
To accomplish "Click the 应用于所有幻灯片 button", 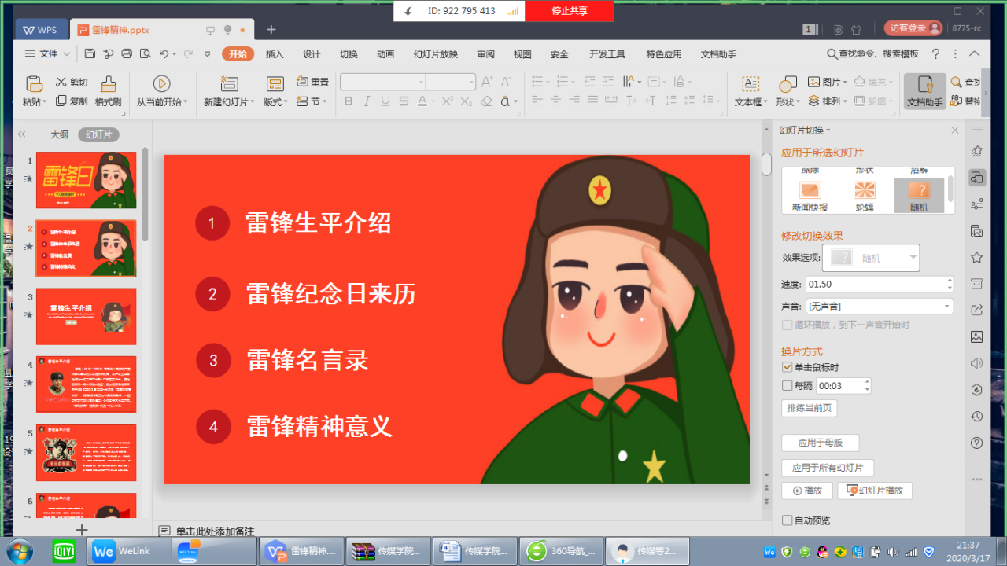I will 827,468.
